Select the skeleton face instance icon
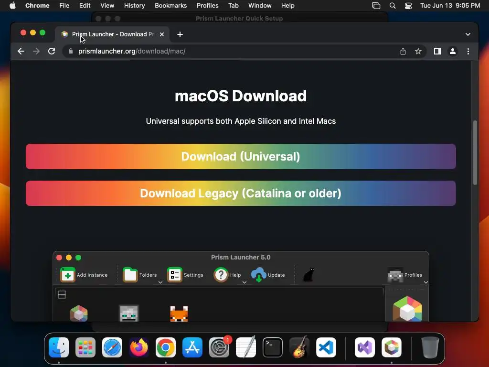 click(129, 313)
